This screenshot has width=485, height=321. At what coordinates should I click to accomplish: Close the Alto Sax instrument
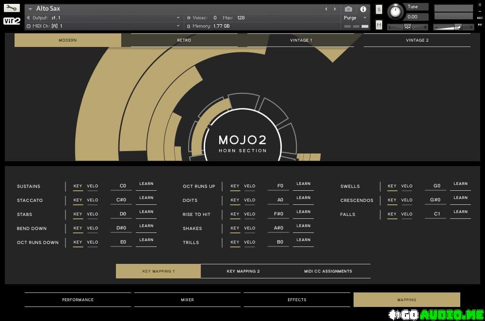pos(480,5)
